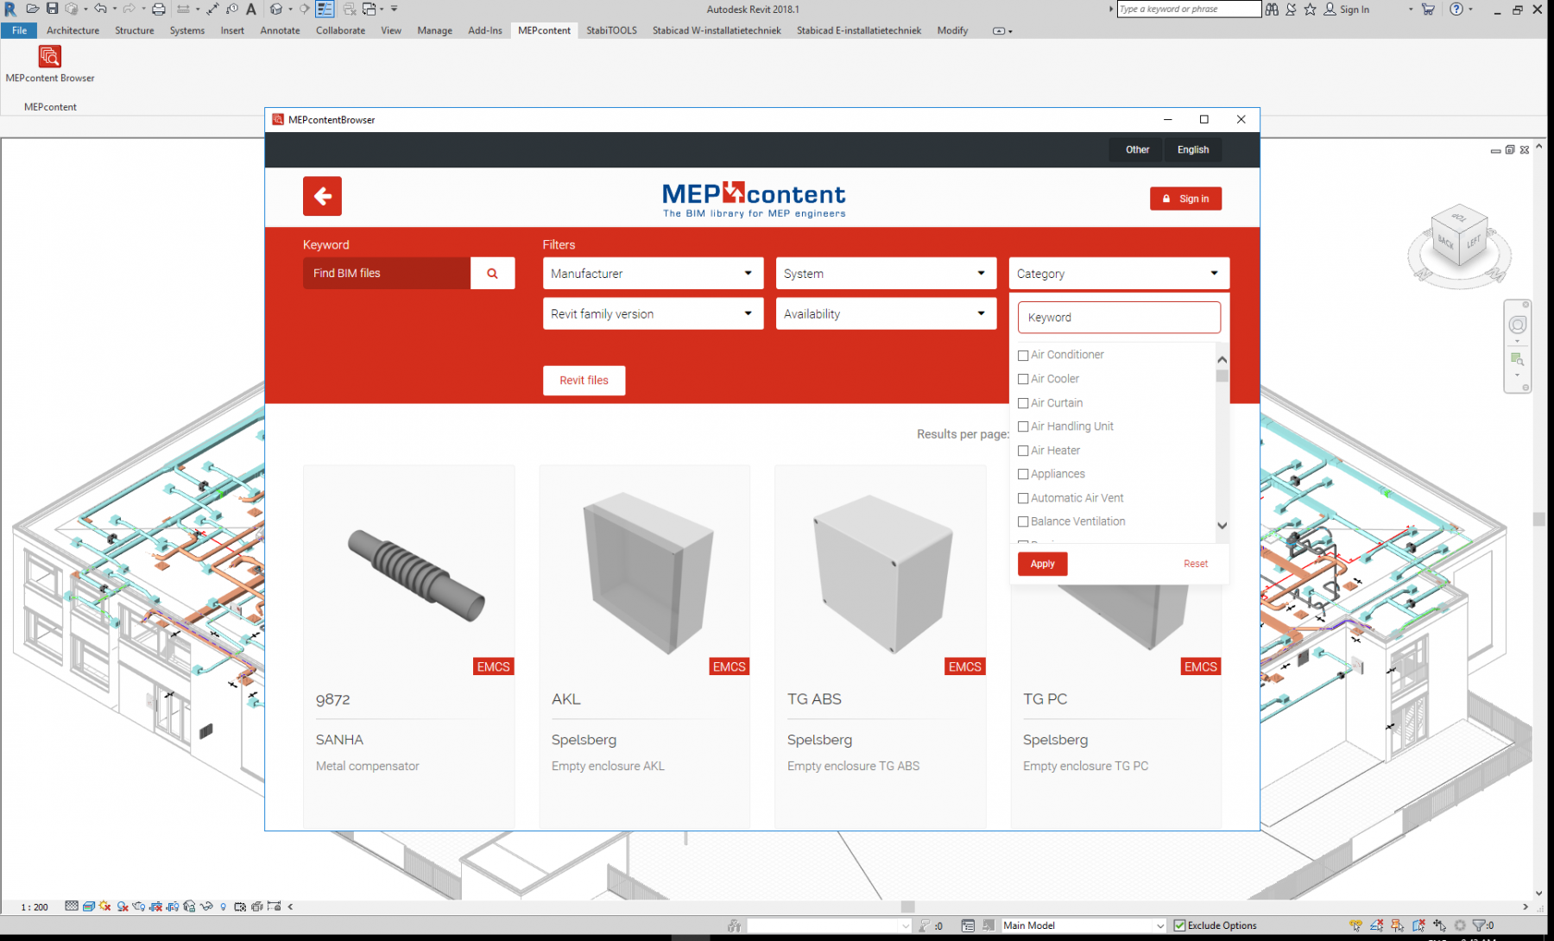This screenshot has height=941, width=1554.
Task: Click the Visual Style cube icon in view control bar
Action: 88,906
